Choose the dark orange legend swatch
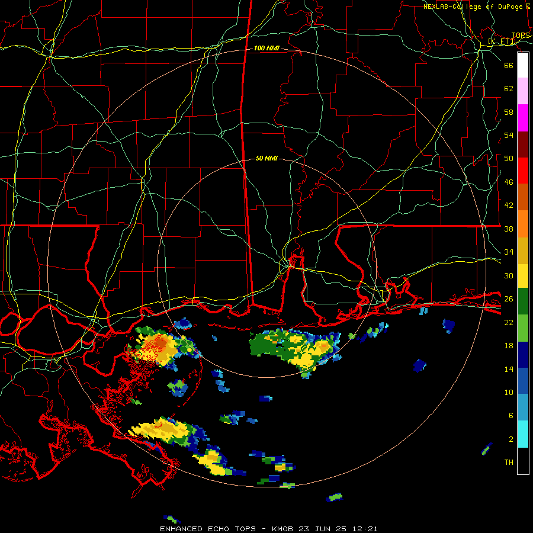This screenshot has width=533, height=533. tap(523, 197)
